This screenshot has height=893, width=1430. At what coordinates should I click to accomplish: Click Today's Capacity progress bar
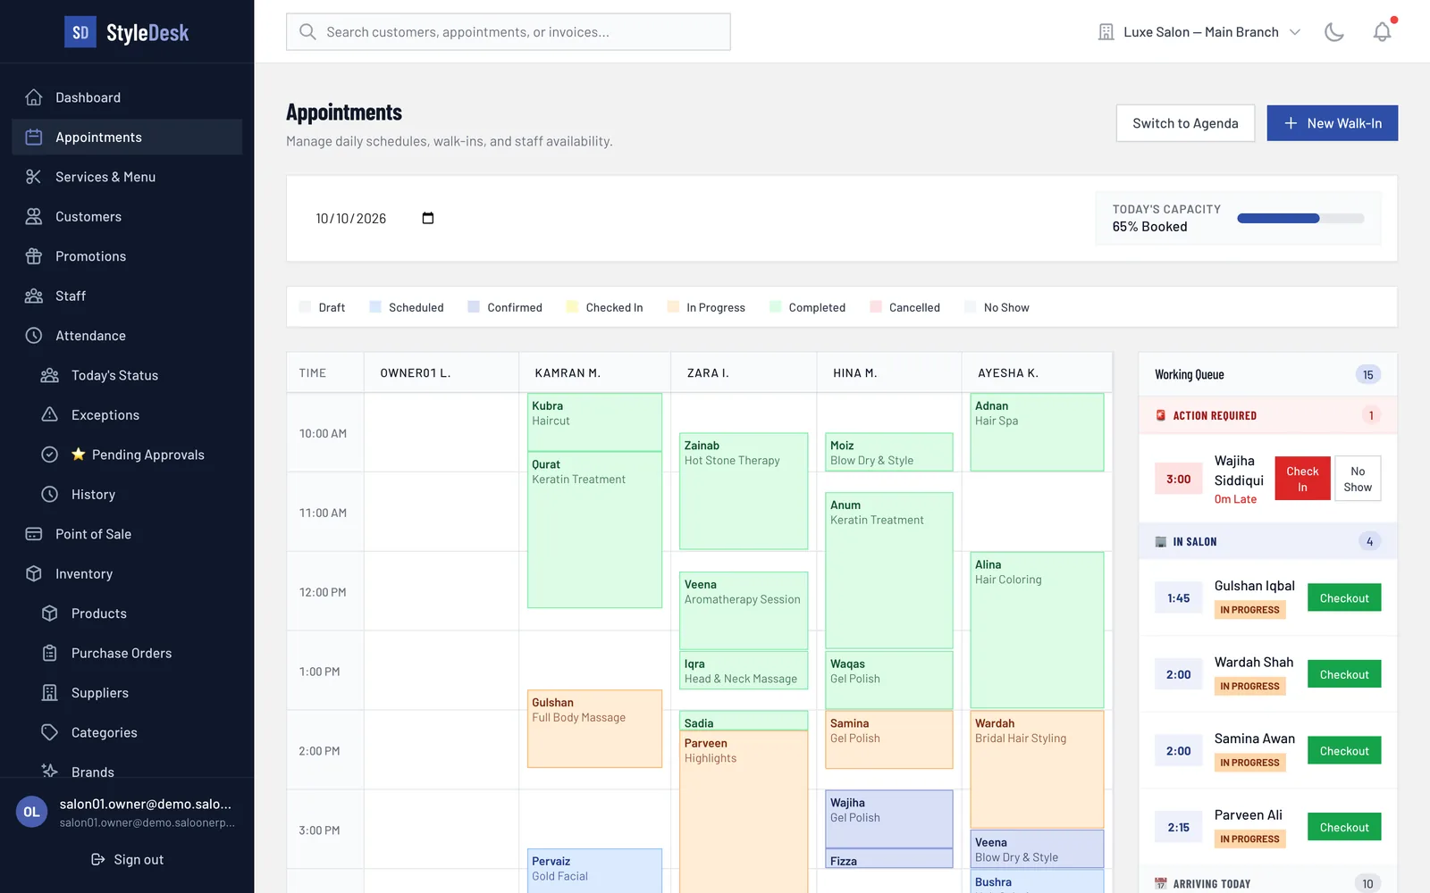[x=1300, y=218]
